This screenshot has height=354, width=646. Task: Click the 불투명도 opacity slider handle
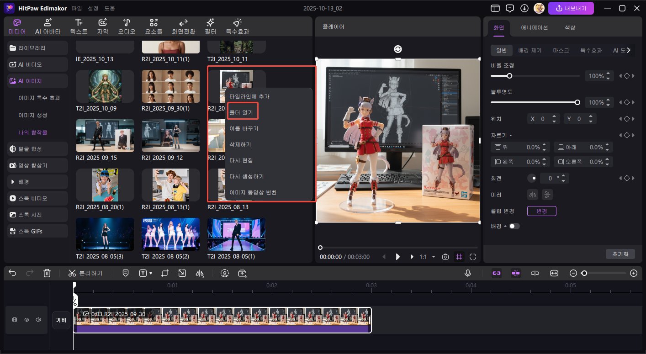click(577, 102)
